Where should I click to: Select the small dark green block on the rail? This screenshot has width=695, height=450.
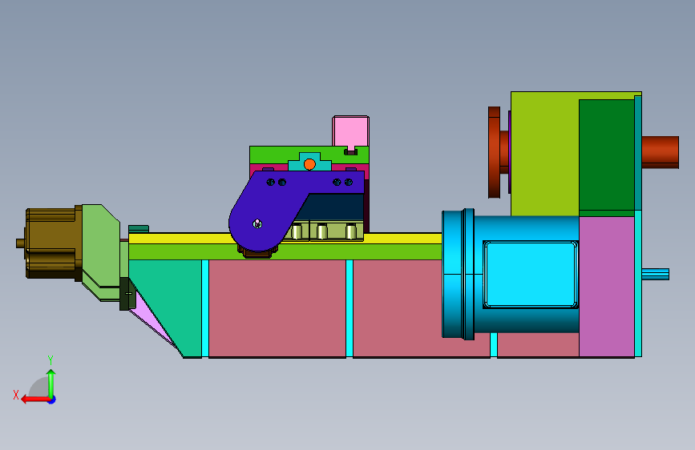139,229
